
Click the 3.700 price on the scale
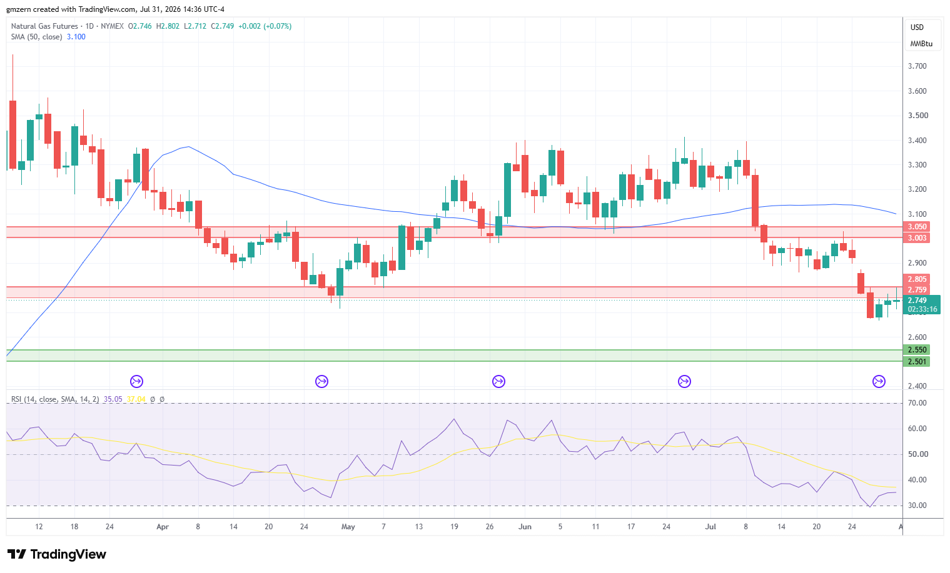point(917,66)
